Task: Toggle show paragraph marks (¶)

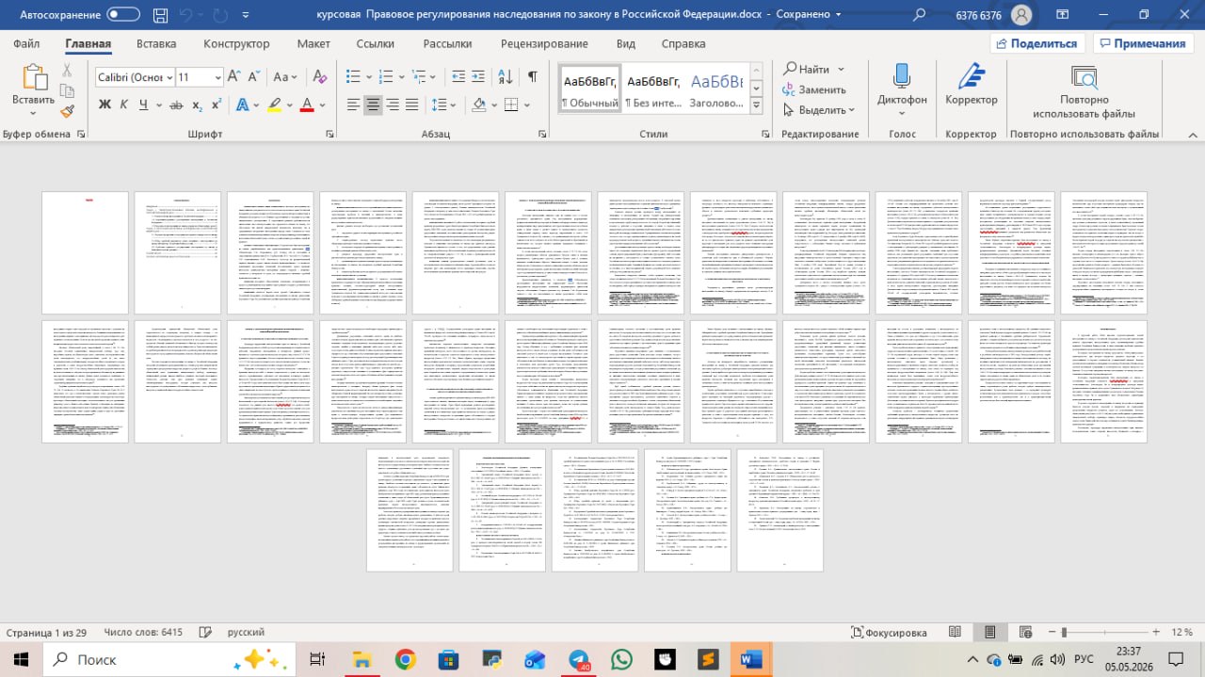Action: pyautogui.click(x=533, y=77)
